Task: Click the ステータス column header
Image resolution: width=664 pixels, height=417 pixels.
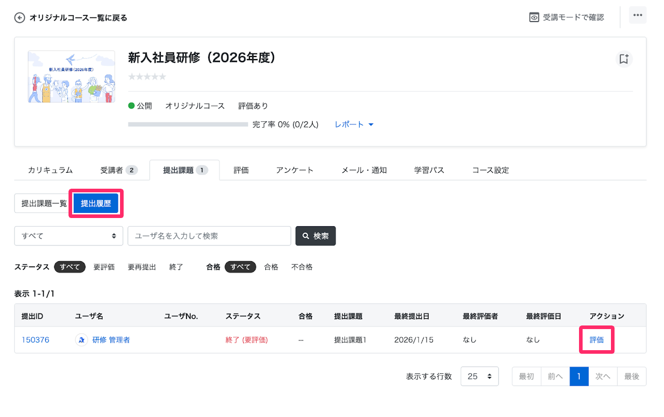Action: click(243, 316)
